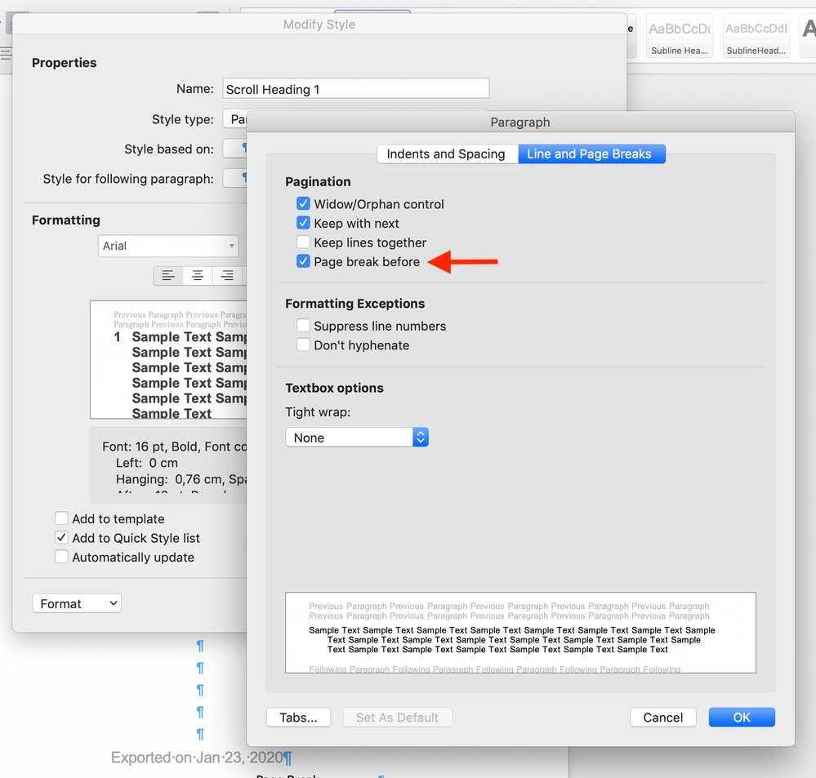816x778 pixels.
Task: Uncheck Keep with next option
Action: pyautogui.click(x=303, y=223)
